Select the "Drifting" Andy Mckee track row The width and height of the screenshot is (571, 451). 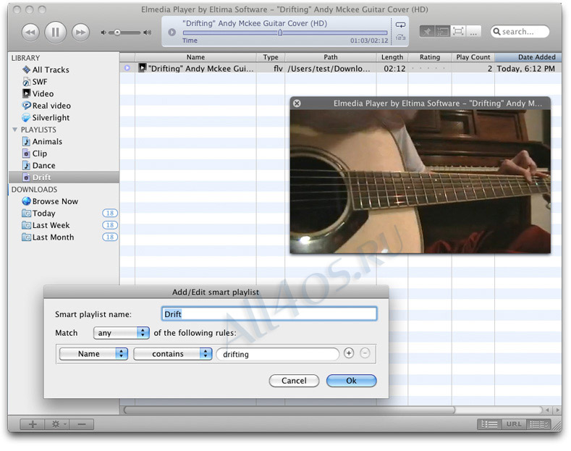tap(340, 68)
